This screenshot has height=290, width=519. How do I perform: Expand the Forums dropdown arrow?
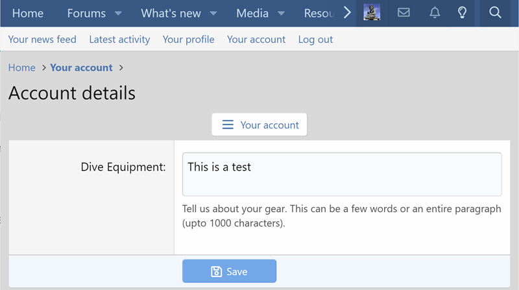coord(118,14)
